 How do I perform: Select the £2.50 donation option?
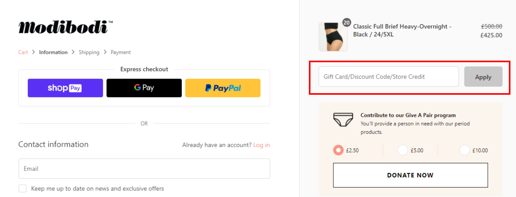[338, 150]
